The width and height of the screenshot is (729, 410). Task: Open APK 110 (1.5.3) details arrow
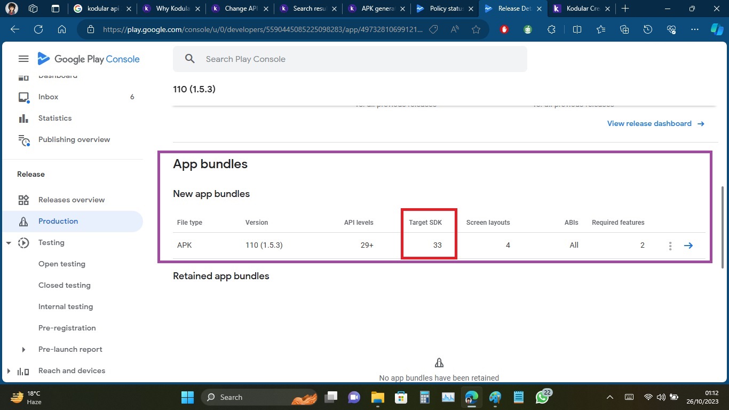[x=688, y=246]
